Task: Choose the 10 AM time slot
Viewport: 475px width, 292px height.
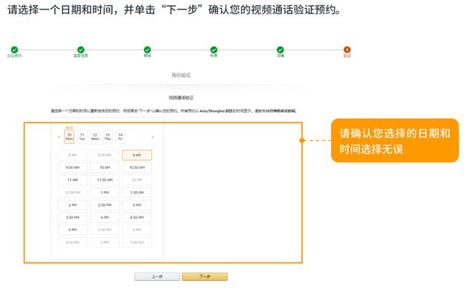Action: point(105,167)
